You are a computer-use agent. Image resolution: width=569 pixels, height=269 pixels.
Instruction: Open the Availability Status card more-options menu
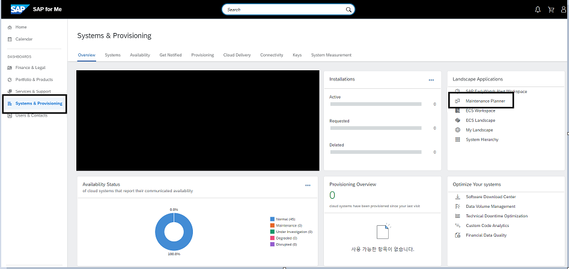tap(308, 186)
